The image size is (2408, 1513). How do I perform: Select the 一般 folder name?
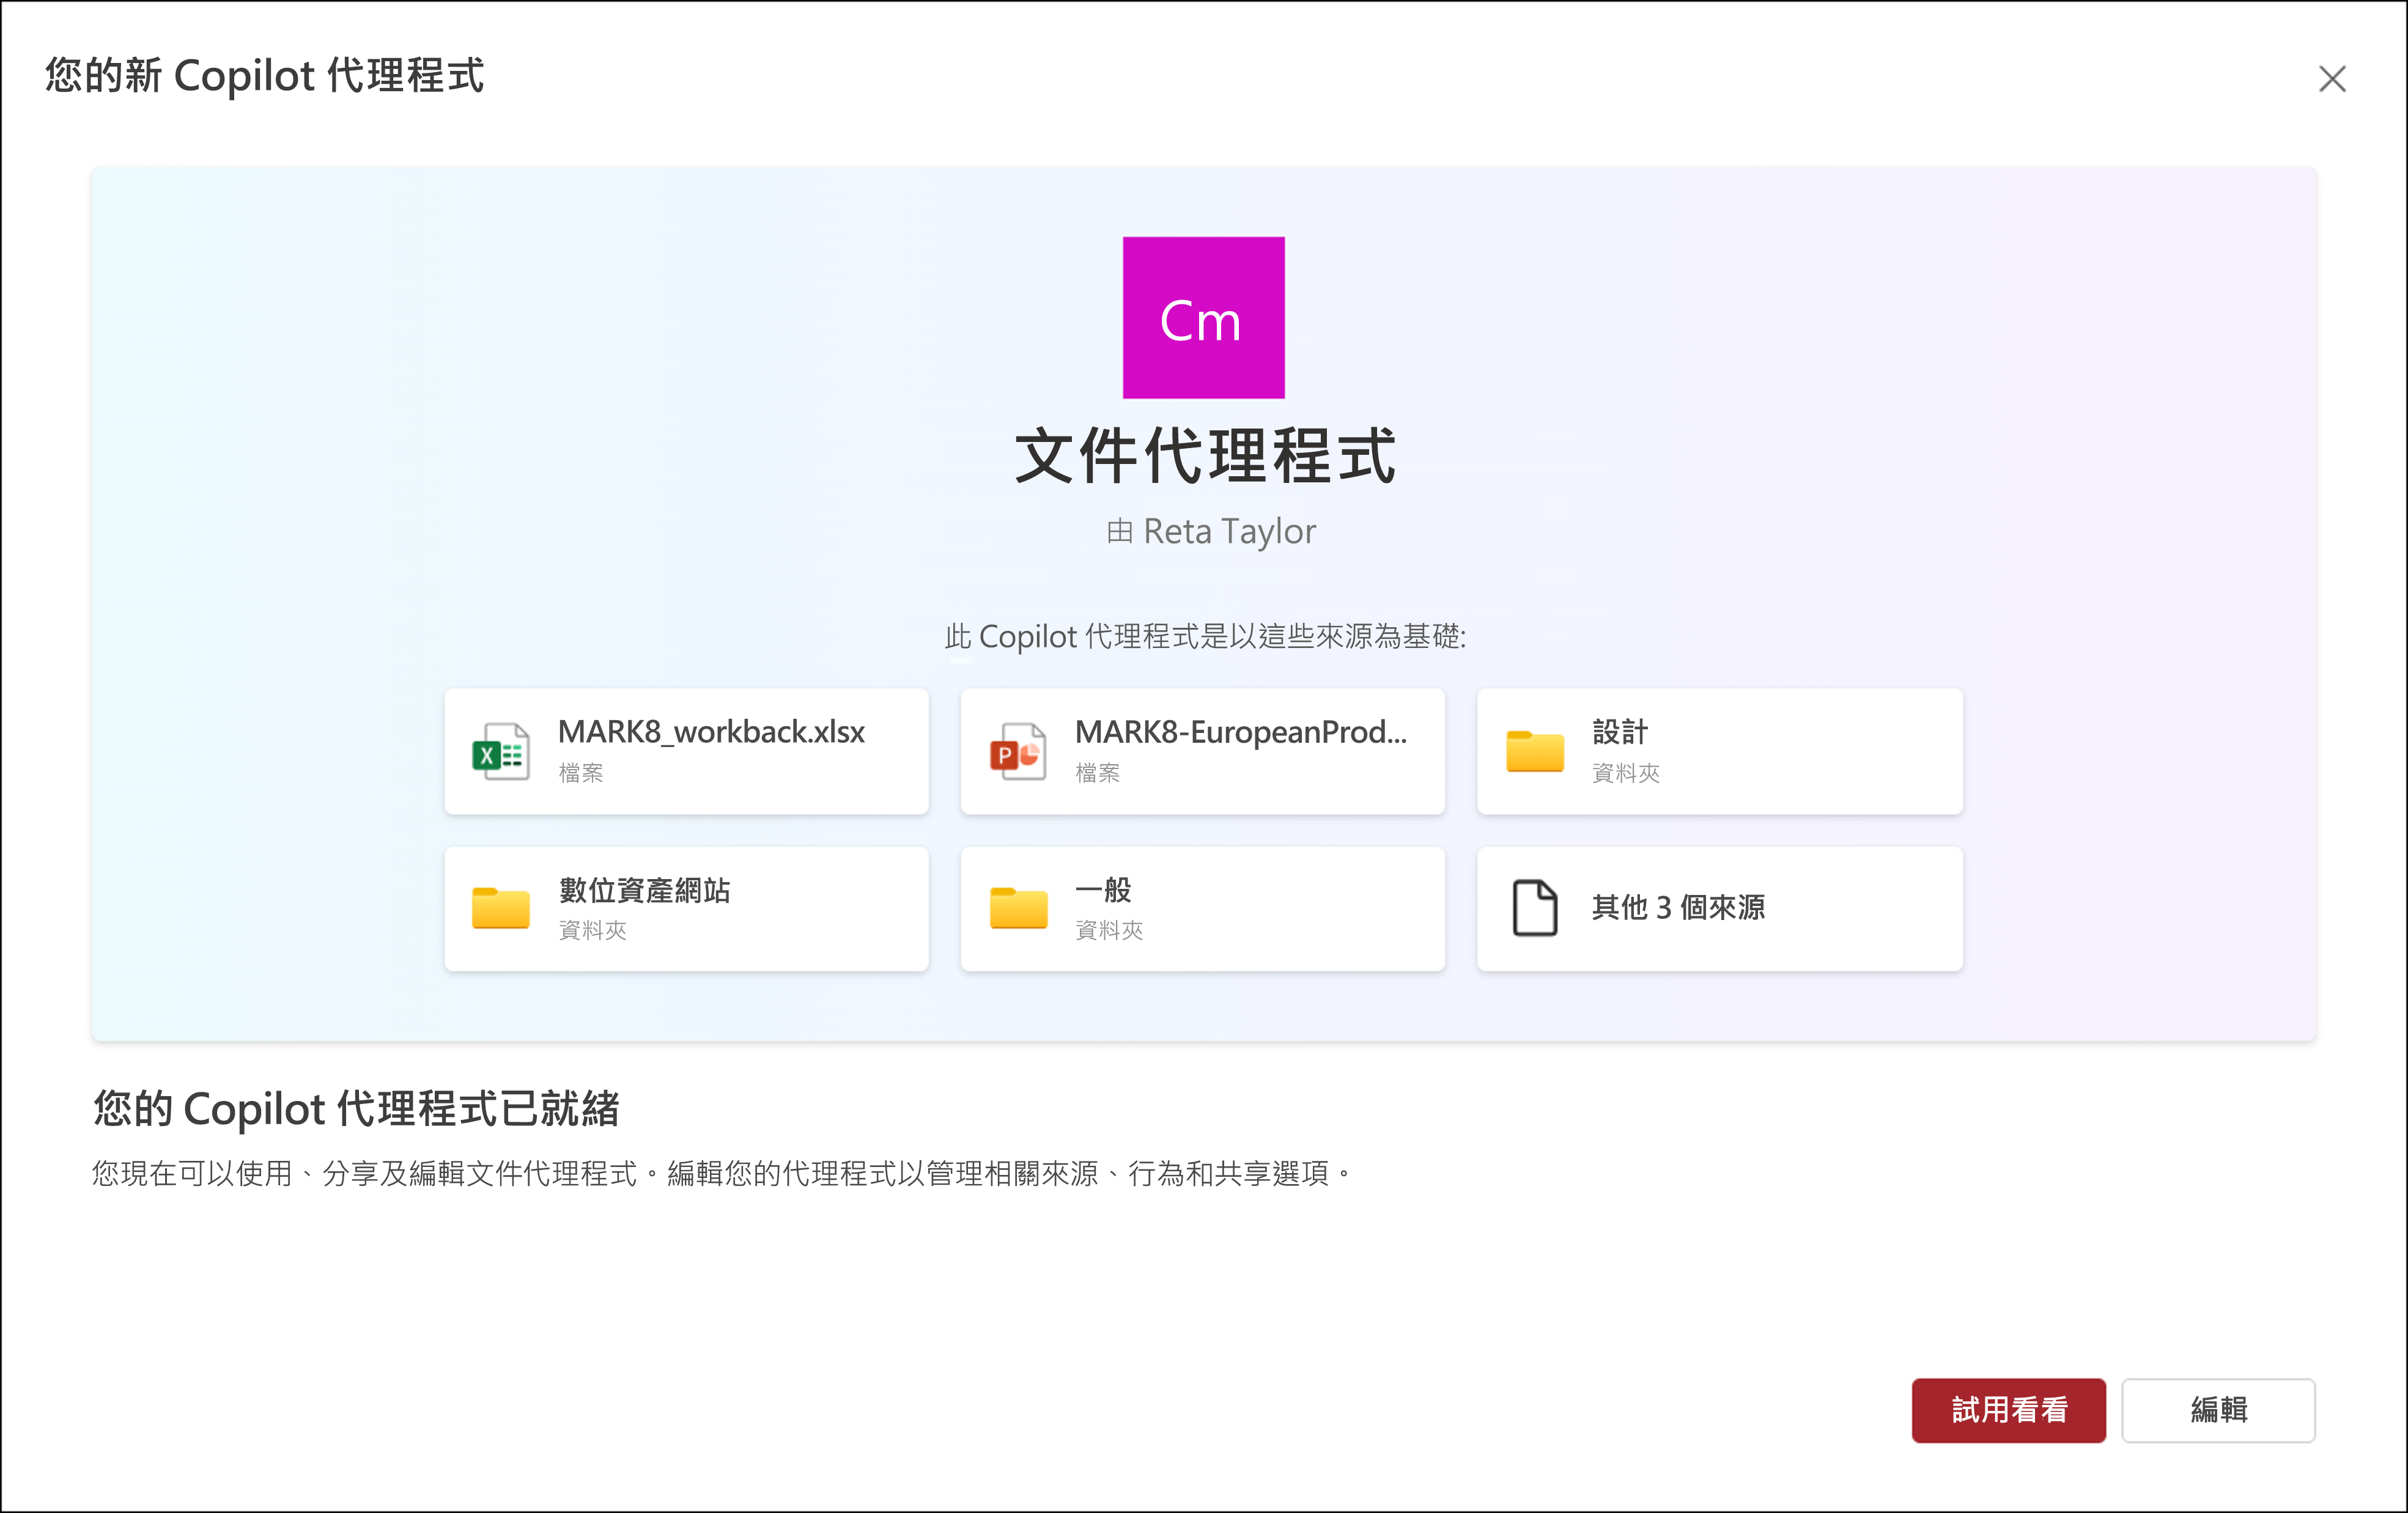pyautogui.click(x=1103, y=890)
